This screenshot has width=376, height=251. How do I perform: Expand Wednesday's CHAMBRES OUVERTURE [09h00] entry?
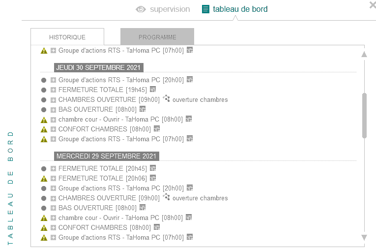53,198
